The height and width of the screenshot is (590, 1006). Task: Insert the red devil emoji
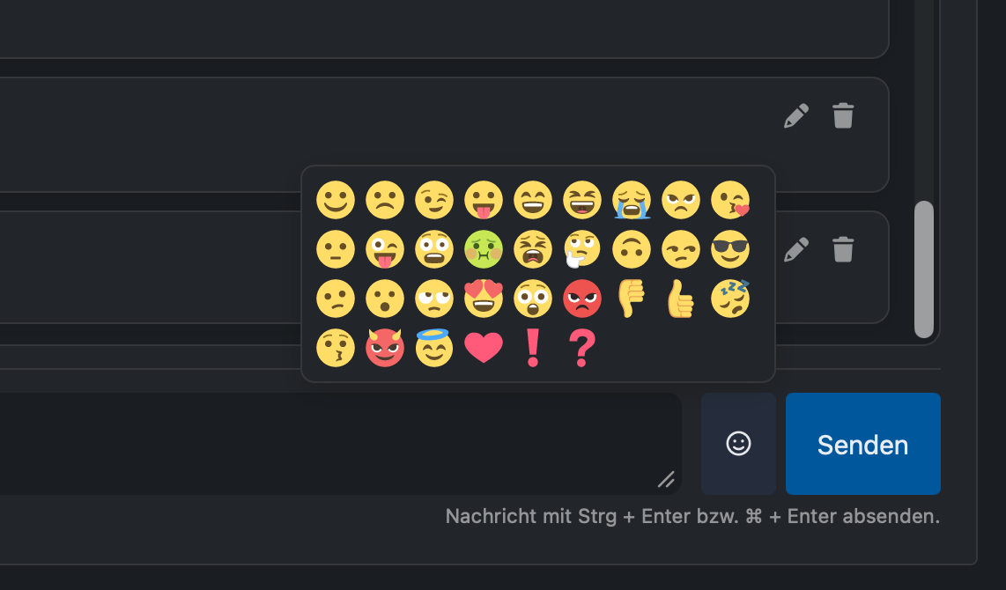pos(385,348)
